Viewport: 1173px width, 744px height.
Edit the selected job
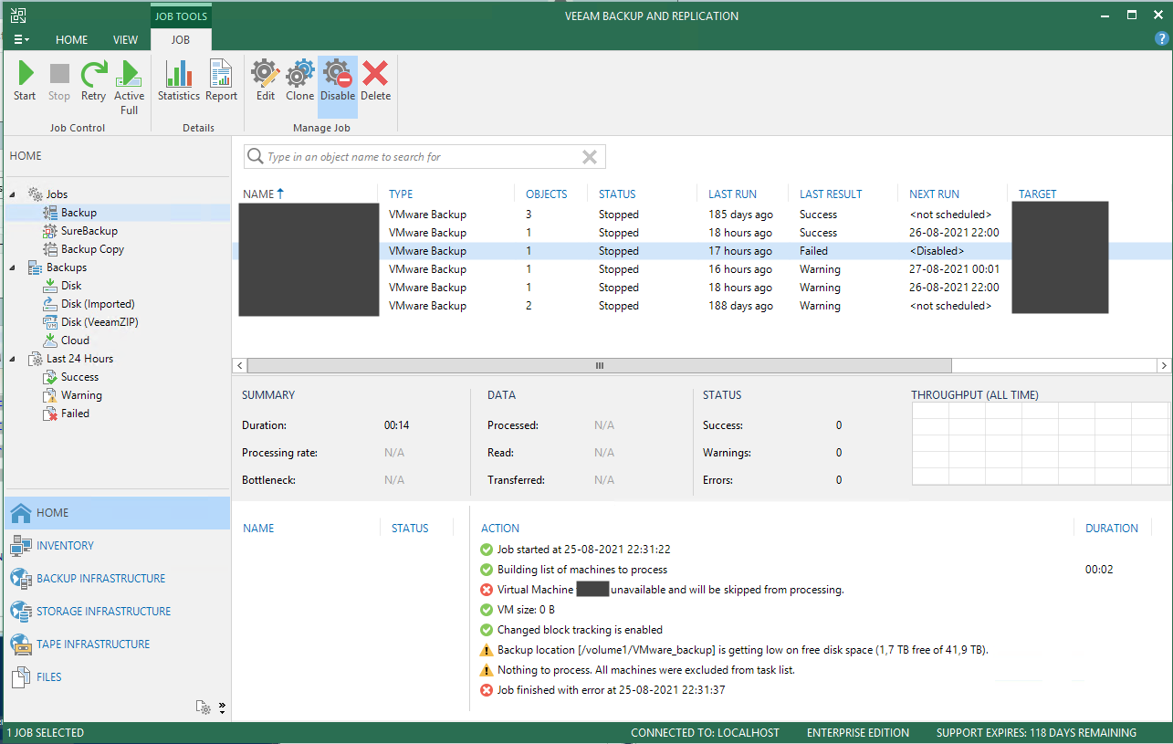click(x=265, y=81)
